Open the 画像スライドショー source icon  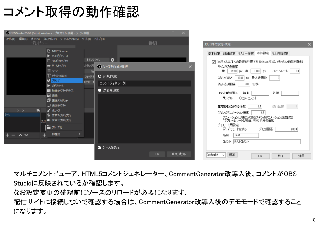(x=49, y=100)
